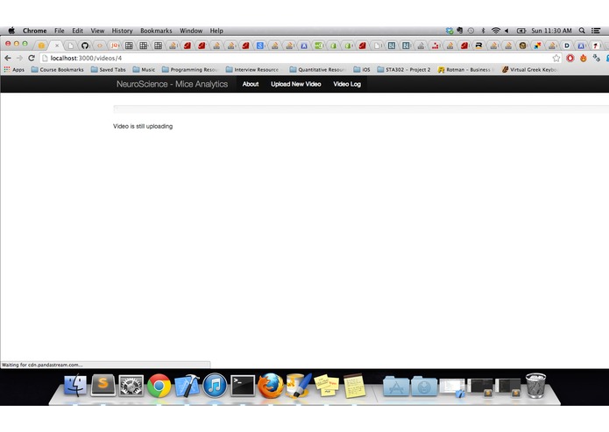609x432 pixels.
Task: Open the Applications stack in the Dock
Action: point(396,386)
